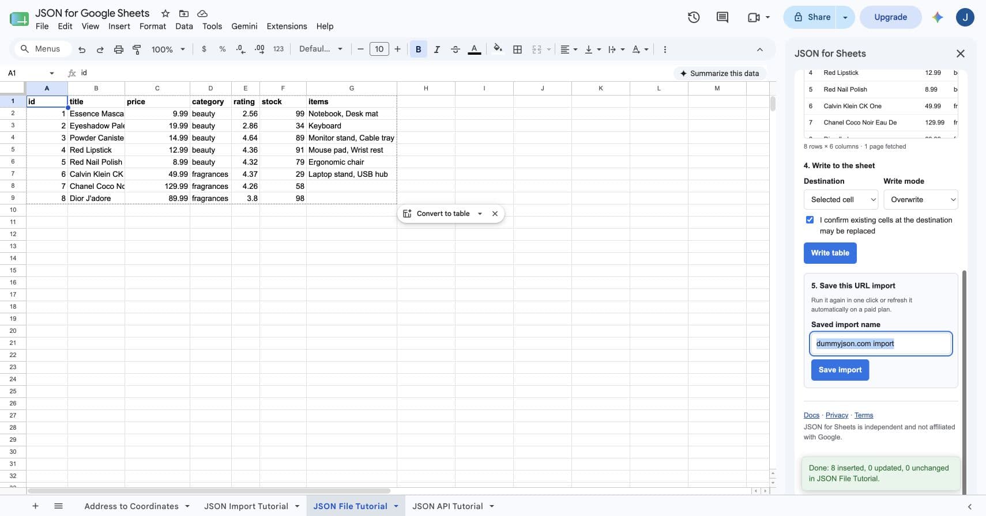Click the Saved import name field
Screen dimensions: 986x516
(x=880, y=344)
